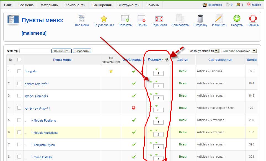Viewport: 266px width, 161px height.
Task: Tick checkbox for Module Positions row
Action: [x=19, y=120]
